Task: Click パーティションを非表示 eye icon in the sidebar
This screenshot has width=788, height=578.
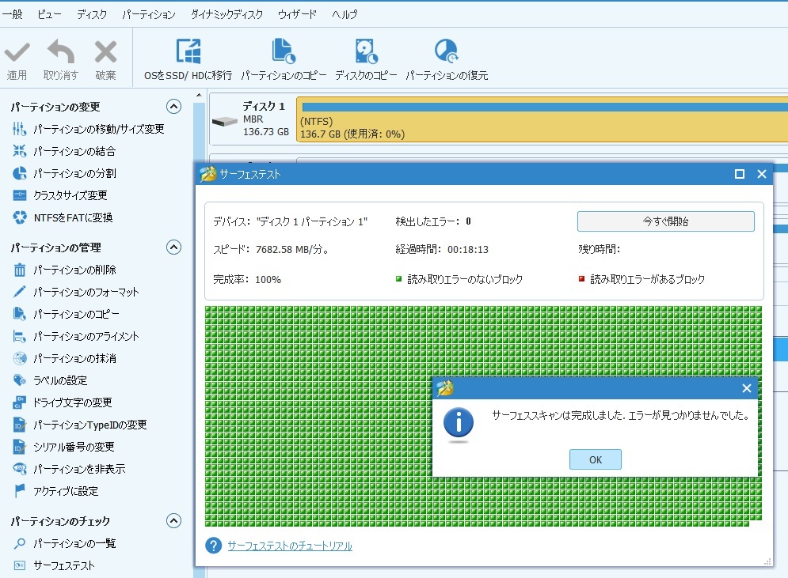Action: (21, 469)
